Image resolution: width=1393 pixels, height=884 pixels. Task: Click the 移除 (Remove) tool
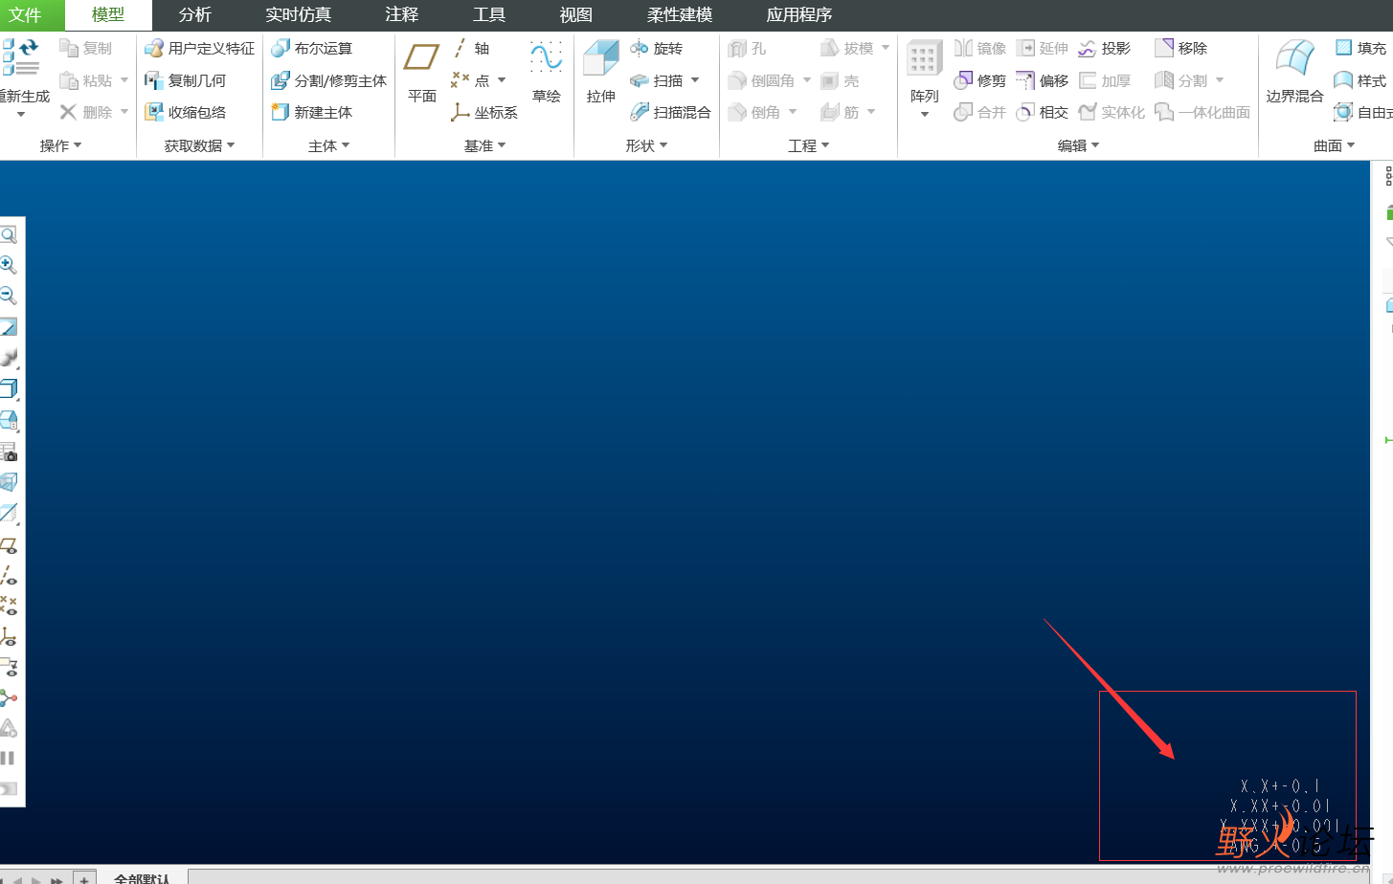click(1181, 49)
